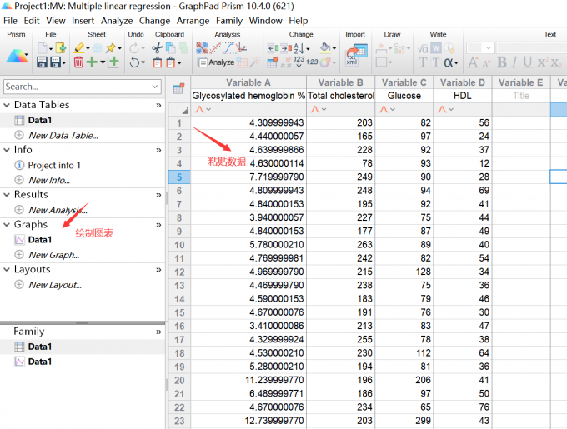The height and width of the screenshot is (429, 567).
Task: Click cell with value 11.239999770
Action: pos(248,380)
